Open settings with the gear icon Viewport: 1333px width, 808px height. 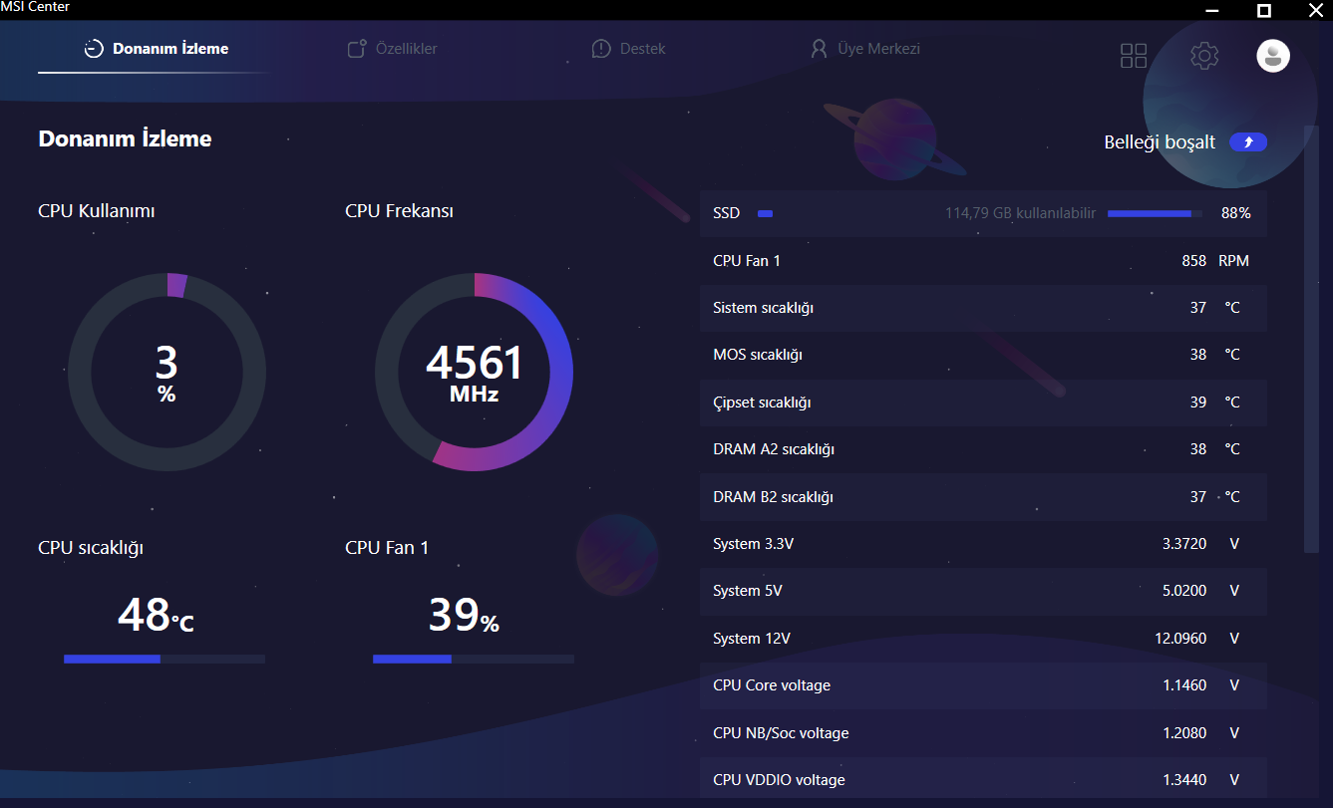point(1204,56)
